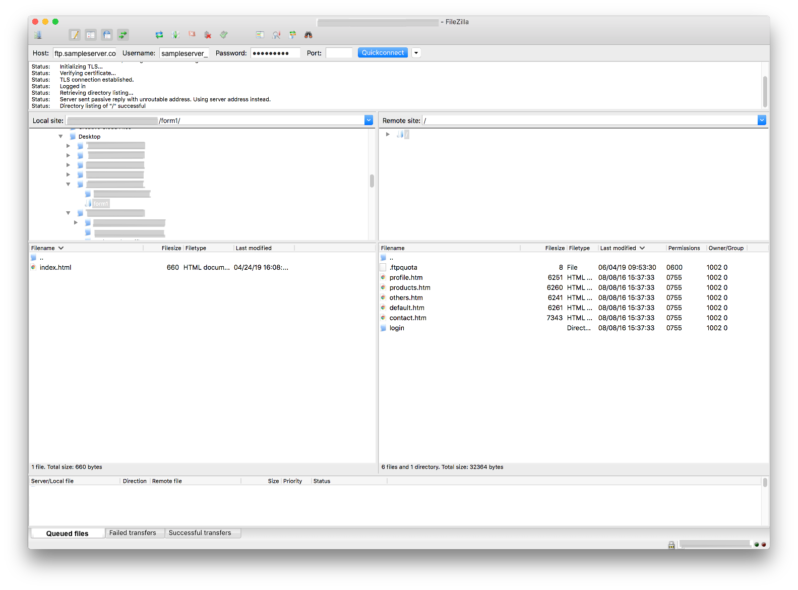Click reconnect to last server icon
Screen dimensions: 798x590
(x=224, y=35)
